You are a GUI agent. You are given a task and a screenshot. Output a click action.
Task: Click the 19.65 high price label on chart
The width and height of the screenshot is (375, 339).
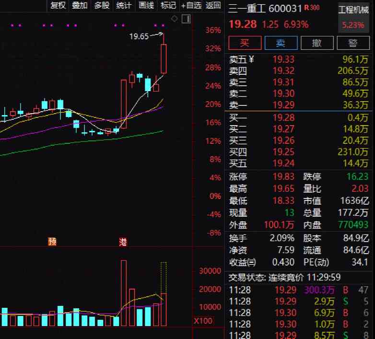139,36
